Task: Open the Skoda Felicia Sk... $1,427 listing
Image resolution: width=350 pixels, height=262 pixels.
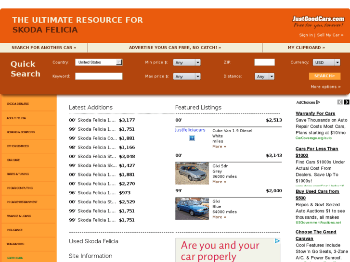Action: 102,165
